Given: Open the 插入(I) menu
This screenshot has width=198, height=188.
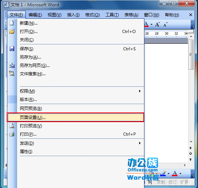Looking at the screenshot, I should tap(73, 15).
